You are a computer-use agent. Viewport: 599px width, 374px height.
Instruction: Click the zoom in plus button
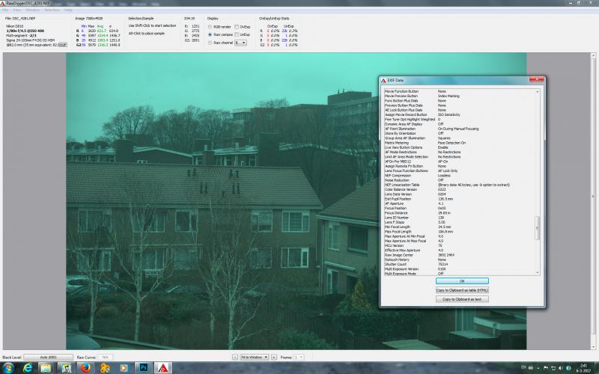coord(274,358)
